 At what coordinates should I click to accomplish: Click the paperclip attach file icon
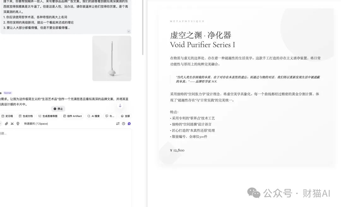click(7, 124)
